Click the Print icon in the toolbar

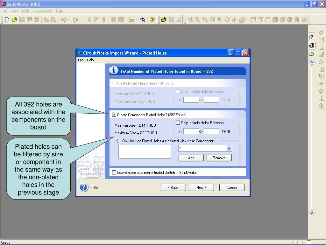(46, 20)
